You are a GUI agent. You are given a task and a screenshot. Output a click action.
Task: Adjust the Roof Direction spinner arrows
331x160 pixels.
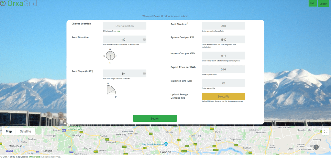tap(144, 40)
